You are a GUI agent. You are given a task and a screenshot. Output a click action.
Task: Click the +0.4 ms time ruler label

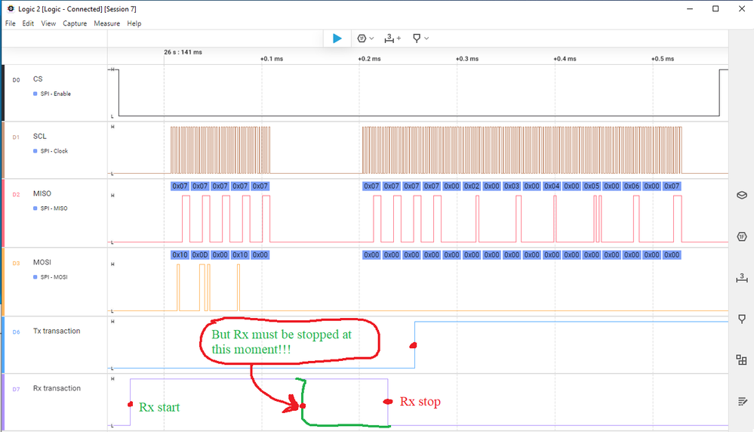coord(565,59)
